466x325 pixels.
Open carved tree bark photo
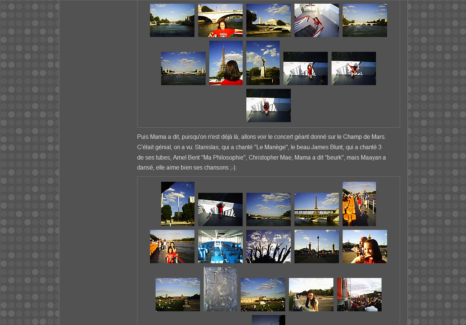(x=220, y=289)
